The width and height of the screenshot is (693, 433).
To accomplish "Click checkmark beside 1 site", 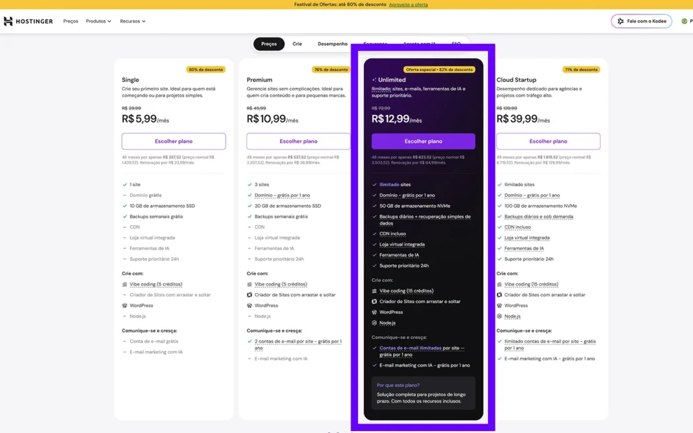I will (x=125, y=185).
